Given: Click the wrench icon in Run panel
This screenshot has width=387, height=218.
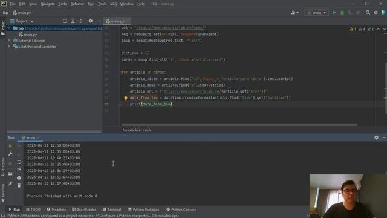Looking at the screenshot, I should pos(10,154).
